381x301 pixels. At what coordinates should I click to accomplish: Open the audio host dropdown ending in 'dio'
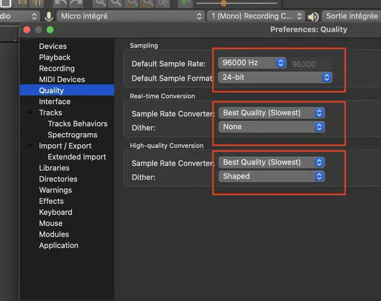point(19,17)
